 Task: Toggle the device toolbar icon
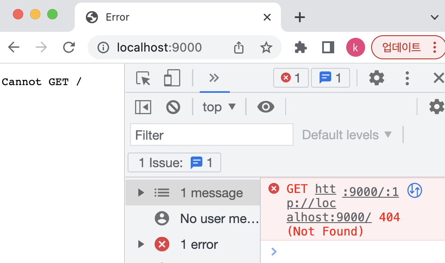172,78
